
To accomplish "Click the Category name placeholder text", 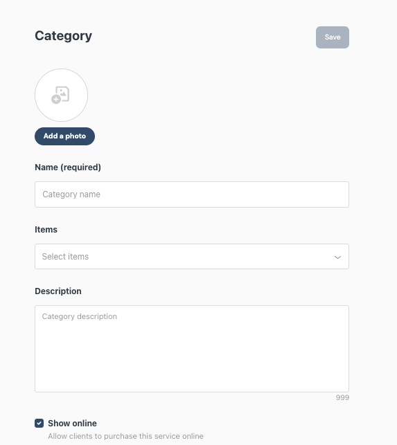I will click(71, 194).
